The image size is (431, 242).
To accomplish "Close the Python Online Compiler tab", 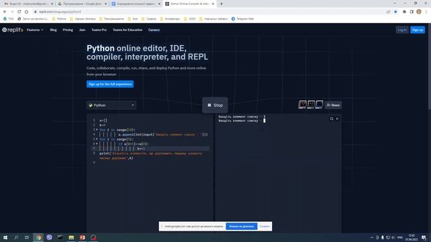I will (213, 4).
